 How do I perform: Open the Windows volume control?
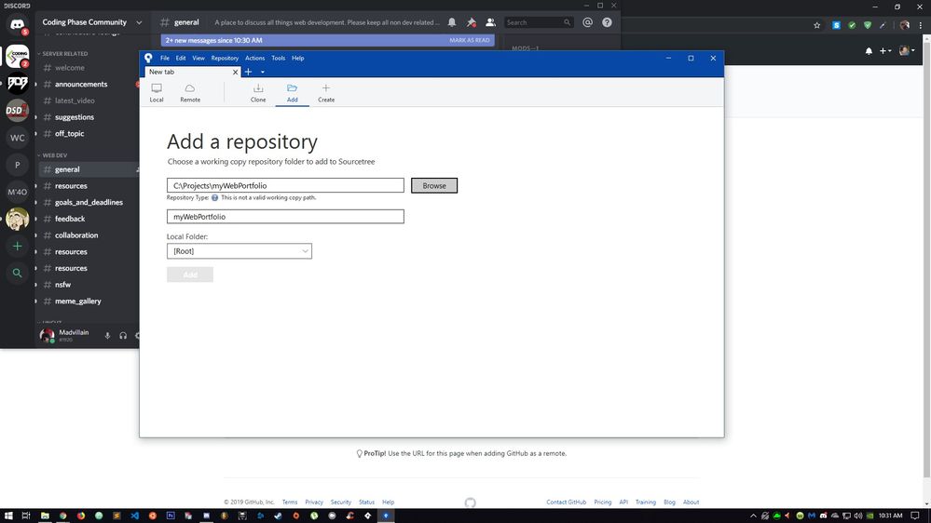coord(858,516)
